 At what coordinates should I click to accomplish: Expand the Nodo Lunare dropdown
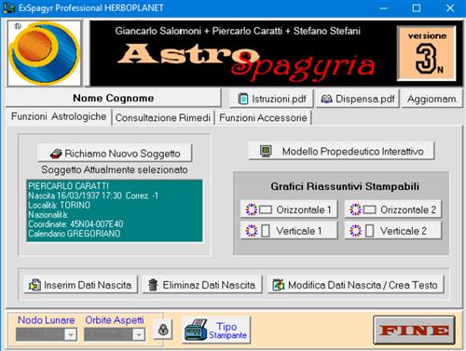coord(71,334)
